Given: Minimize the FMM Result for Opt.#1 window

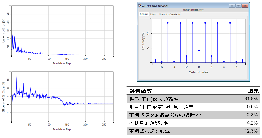Looking at the screenshot, I should [x=232, y=6].
